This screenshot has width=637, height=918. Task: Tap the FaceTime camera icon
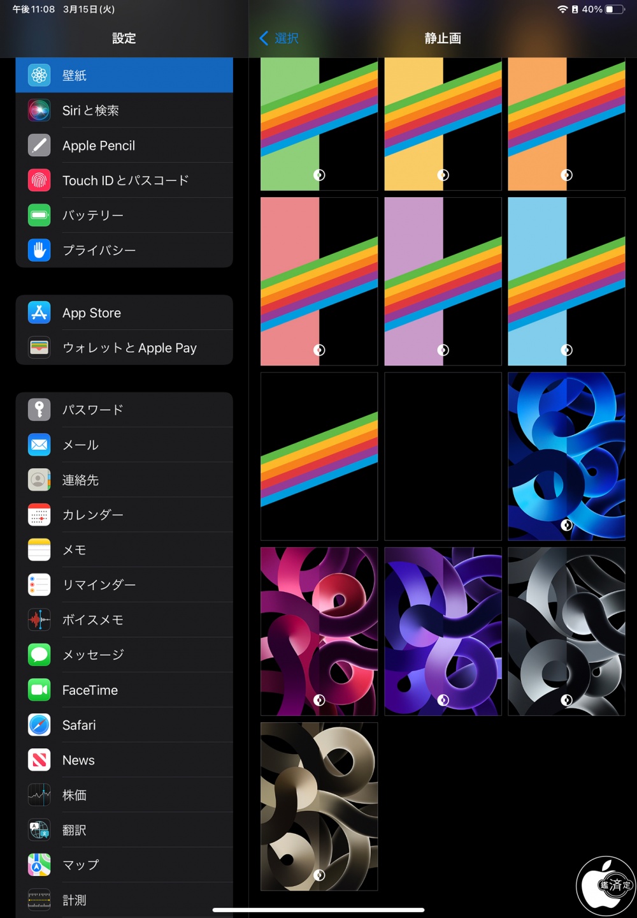[39, 690]
